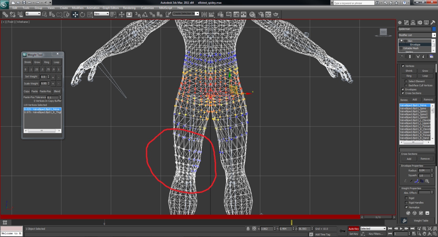438x237 pixels.
Task: Enable the Rigid checkbox
Action: tap(406, 198)
